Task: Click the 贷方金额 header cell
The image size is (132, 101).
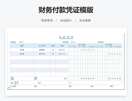Action: click(109, 45)
